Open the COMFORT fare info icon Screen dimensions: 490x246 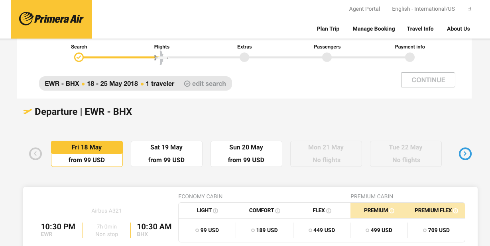click(278, 211)
